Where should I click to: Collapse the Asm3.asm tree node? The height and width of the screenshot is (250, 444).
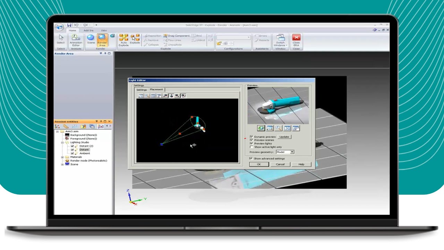tap(57, 132)
